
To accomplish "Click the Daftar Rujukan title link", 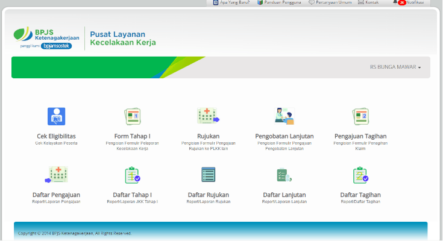I will pos(208,195).
